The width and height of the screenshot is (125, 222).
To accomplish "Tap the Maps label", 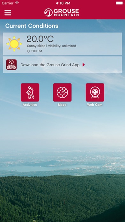I will click(62, 105).
